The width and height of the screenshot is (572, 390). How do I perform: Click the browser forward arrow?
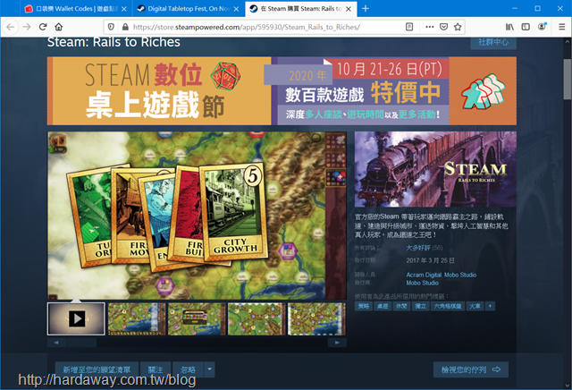[x=27, y=27]
